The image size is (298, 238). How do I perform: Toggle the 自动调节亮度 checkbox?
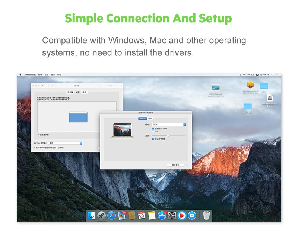pos(153,139)
